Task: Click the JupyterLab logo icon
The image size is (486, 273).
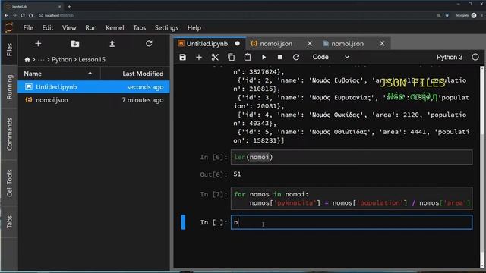Action: [x=9, y=27]
